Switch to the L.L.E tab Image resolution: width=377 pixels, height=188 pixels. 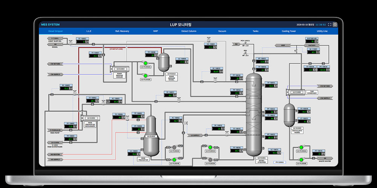tap(89, 31)
